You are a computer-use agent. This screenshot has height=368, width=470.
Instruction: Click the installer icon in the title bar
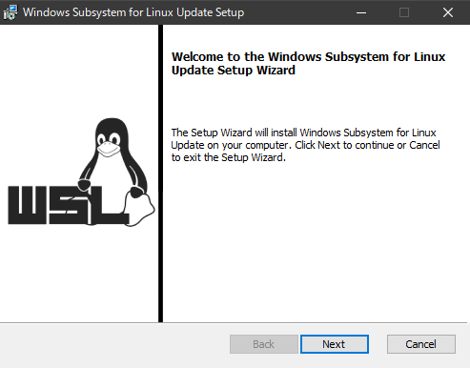point(10,12)
